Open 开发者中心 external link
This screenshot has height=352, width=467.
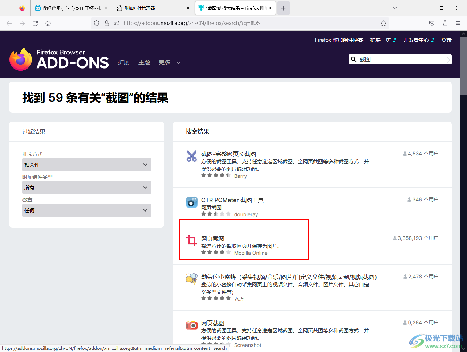(x=419, y=40)
